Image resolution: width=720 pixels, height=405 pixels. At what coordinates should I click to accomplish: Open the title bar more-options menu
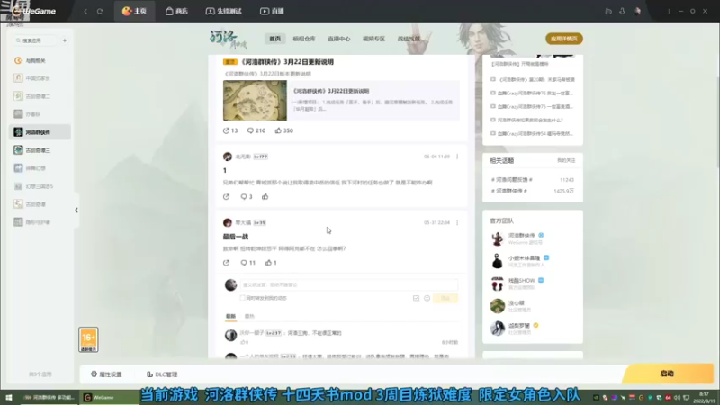(x=669, y=11)
